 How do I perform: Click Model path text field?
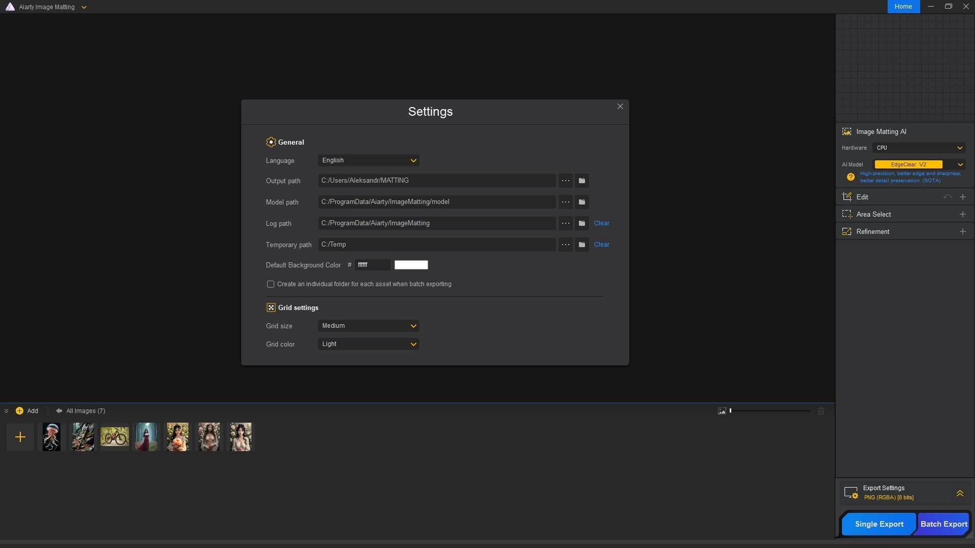click(x=437, y=202)
